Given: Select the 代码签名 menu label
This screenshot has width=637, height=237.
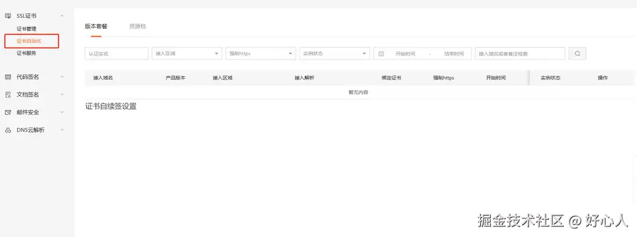Looking at the screenshot, I should (28, 77).
